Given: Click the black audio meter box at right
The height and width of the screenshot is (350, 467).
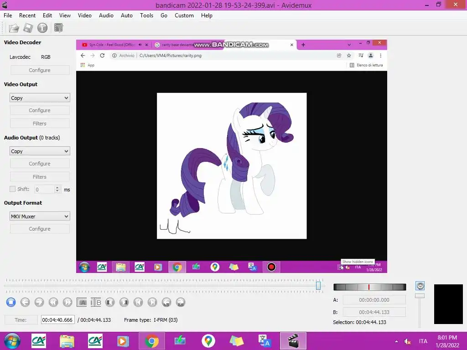Looking at the screenshot, I should 448,304.
